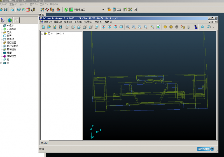This screenshot has height=157, width=224.
Task: Close the PowerMILL explorer pane
Action: coord(43,15)
